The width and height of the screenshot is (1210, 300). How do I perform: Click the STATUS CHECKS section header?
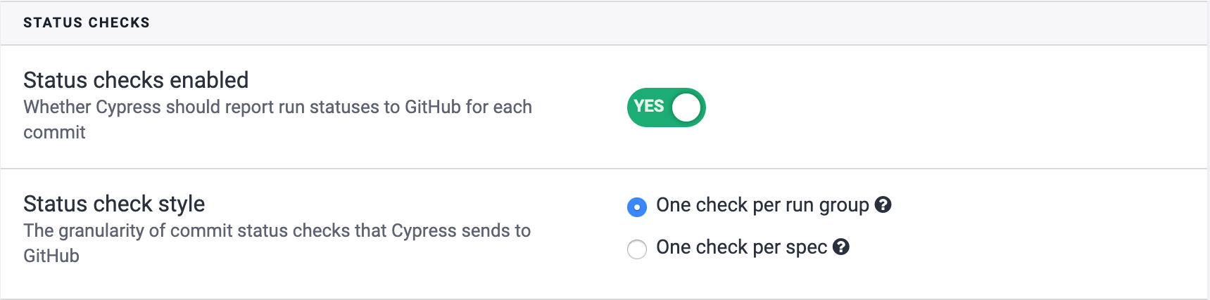[x=87, y=22]
